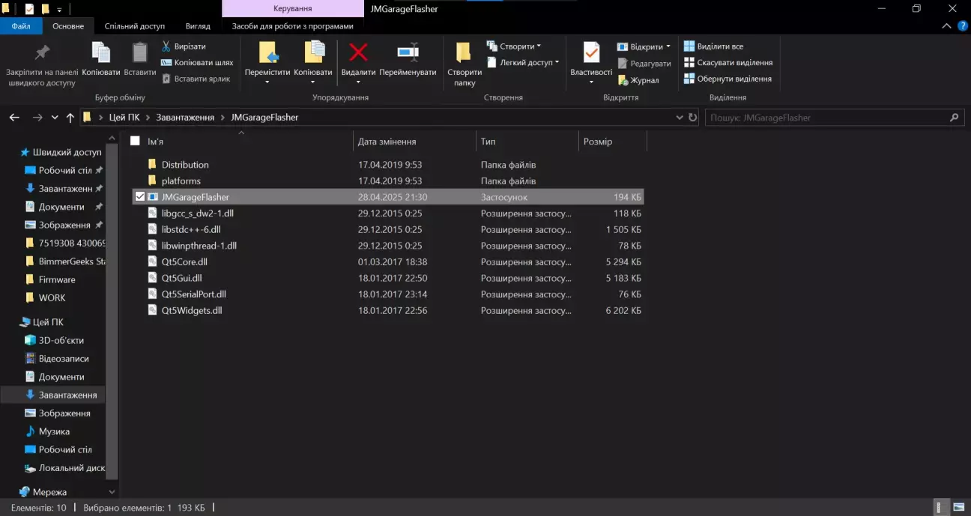Open Засоби для роботи з програмами tab
This screenshot has height=516, width=971.
(x=292, y=26)
